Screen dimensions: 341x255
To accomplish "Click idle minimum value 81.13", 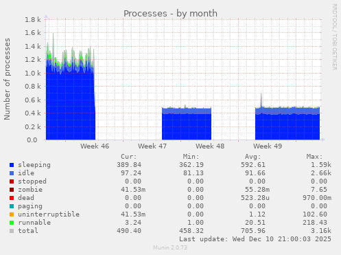I will pyautogui.click(x=193, y=173).
